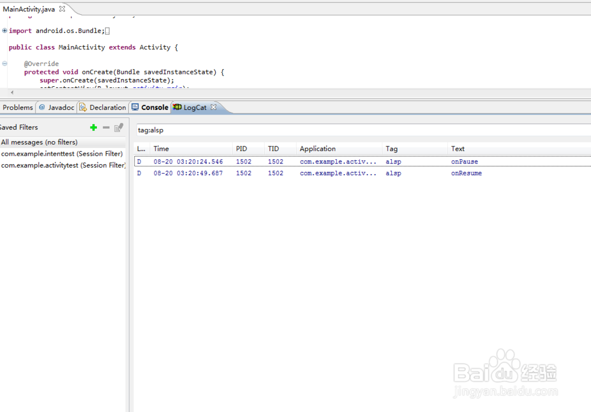Select the onResume log entry
Image resolution: width=591 pixels, height=412 pixels.
pyautogui.click(x=363, y=173)
